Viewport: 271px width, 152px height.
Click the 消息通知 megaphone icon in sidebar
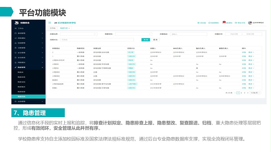(x=15, y=38)
